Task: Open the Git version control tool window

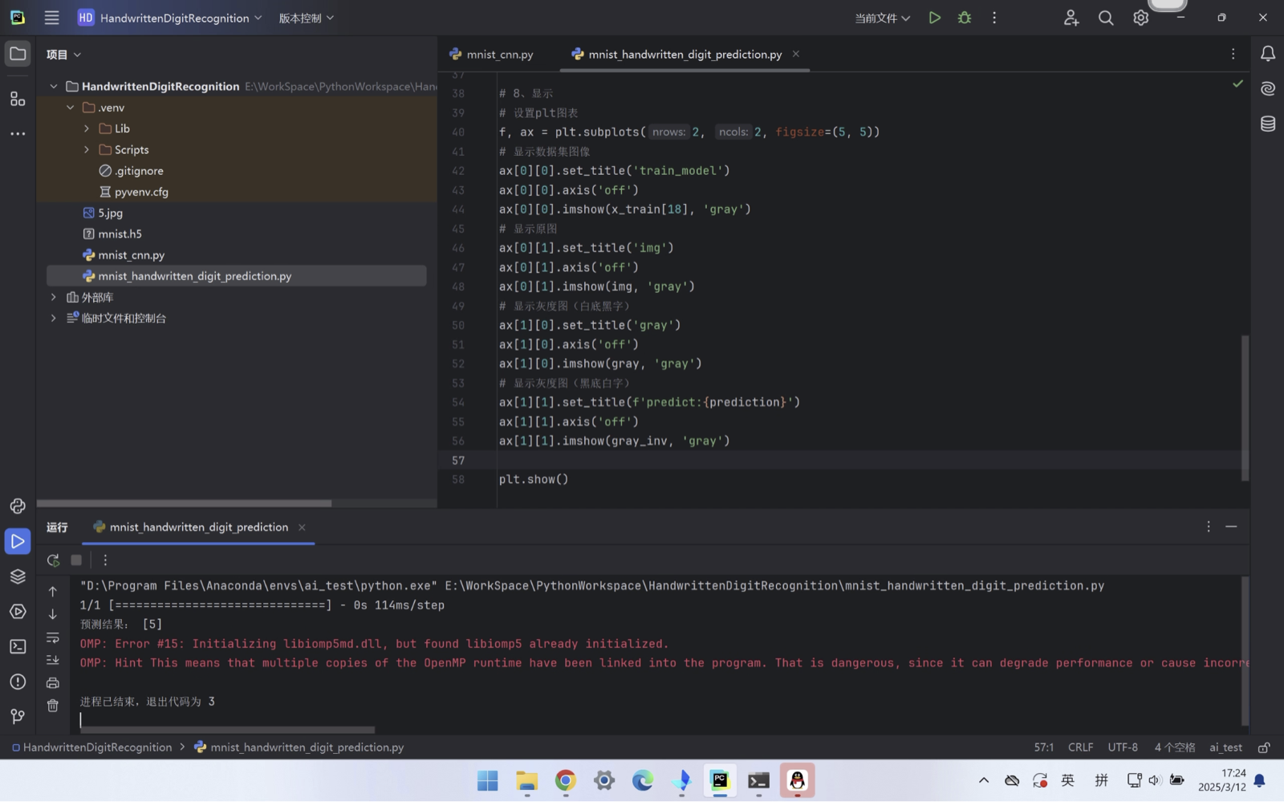Action: pyautogui.click(x=18, y=716)
